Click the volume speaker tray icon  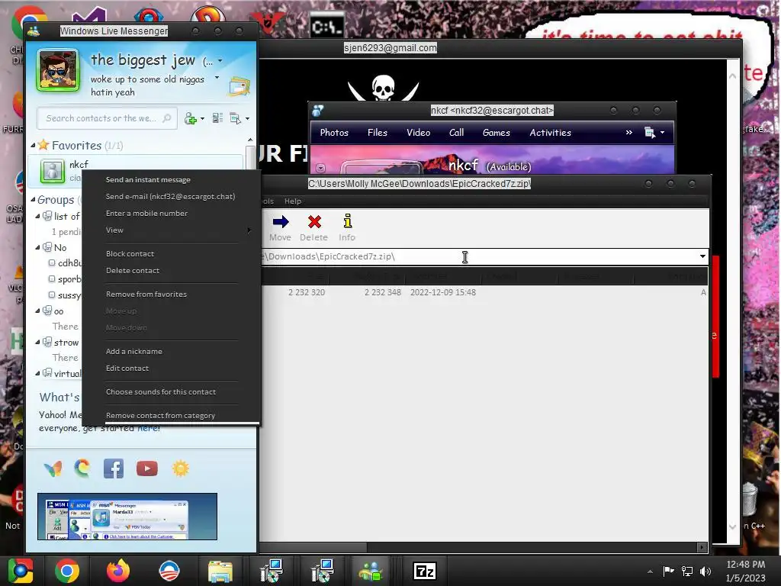pos(705,571)
